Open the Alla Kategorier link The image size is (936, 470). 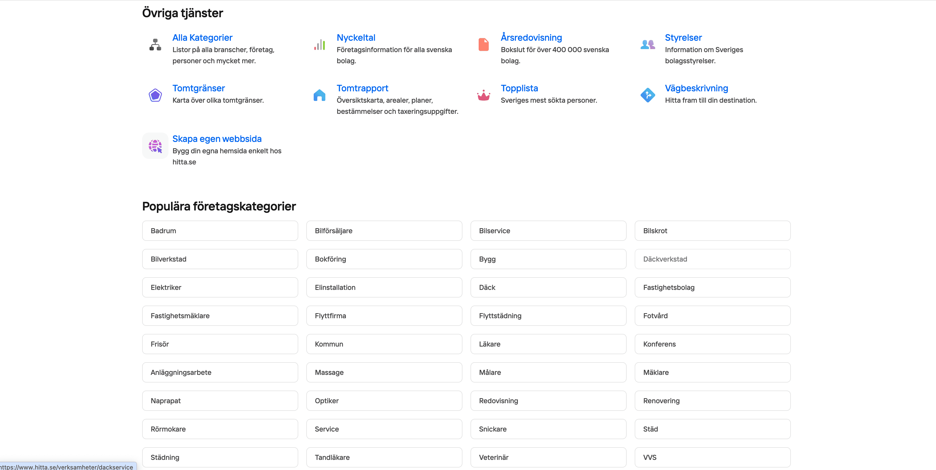pos(202,38)
